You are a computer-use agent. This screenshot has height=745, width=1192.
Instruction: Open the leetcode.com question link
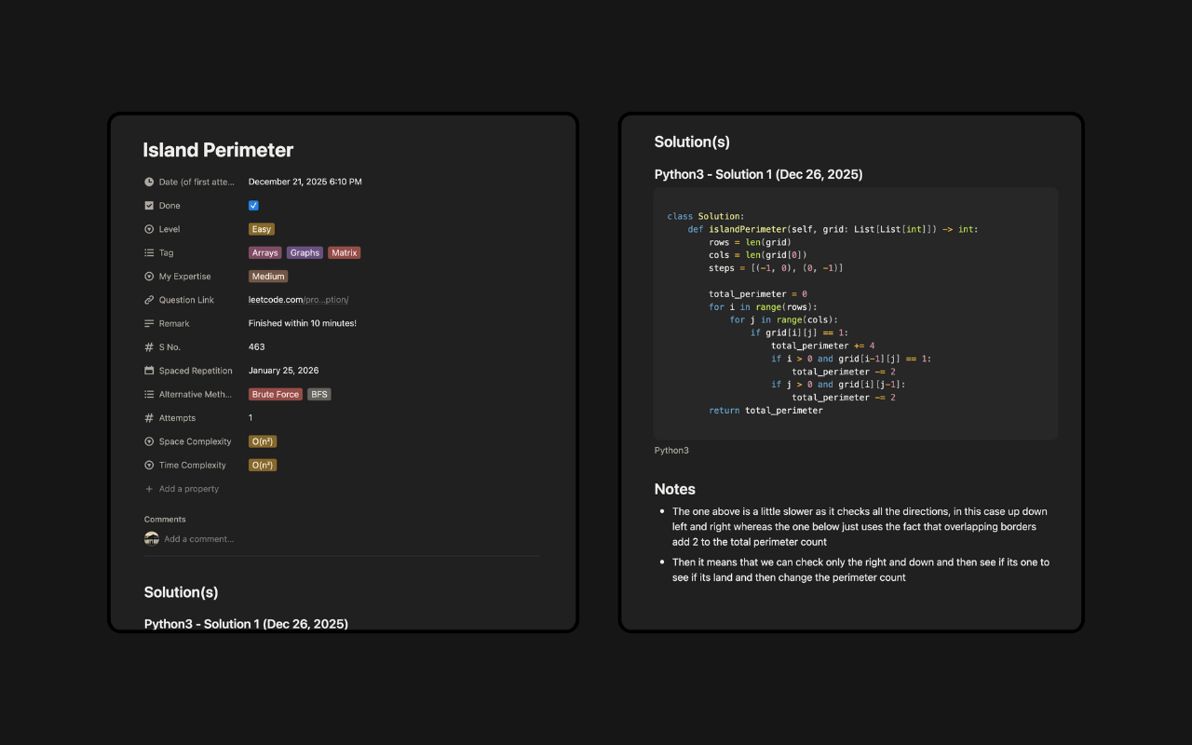(297, 299)
